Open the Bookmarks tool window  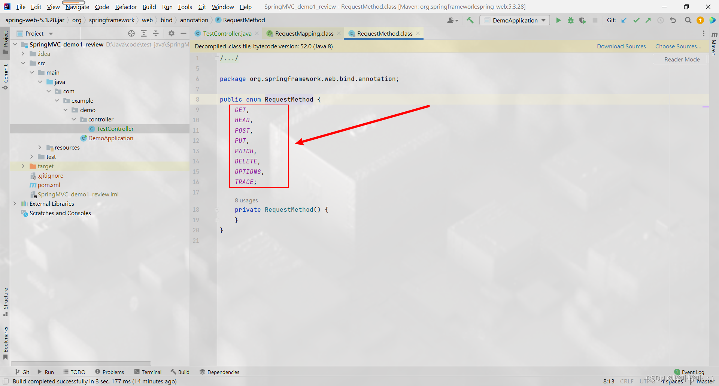pyautogui.click(x=5, y=343)
